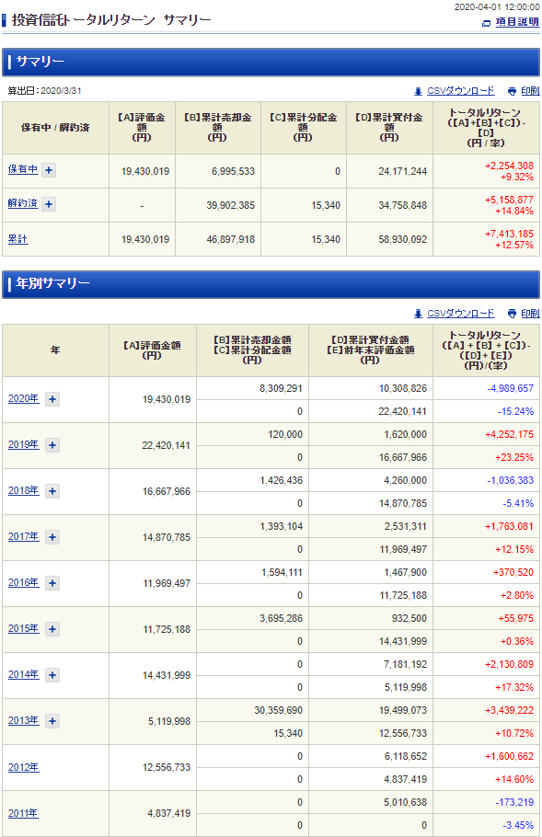
Task: Expand the 2019年 row details
Action: pos(52,445)
